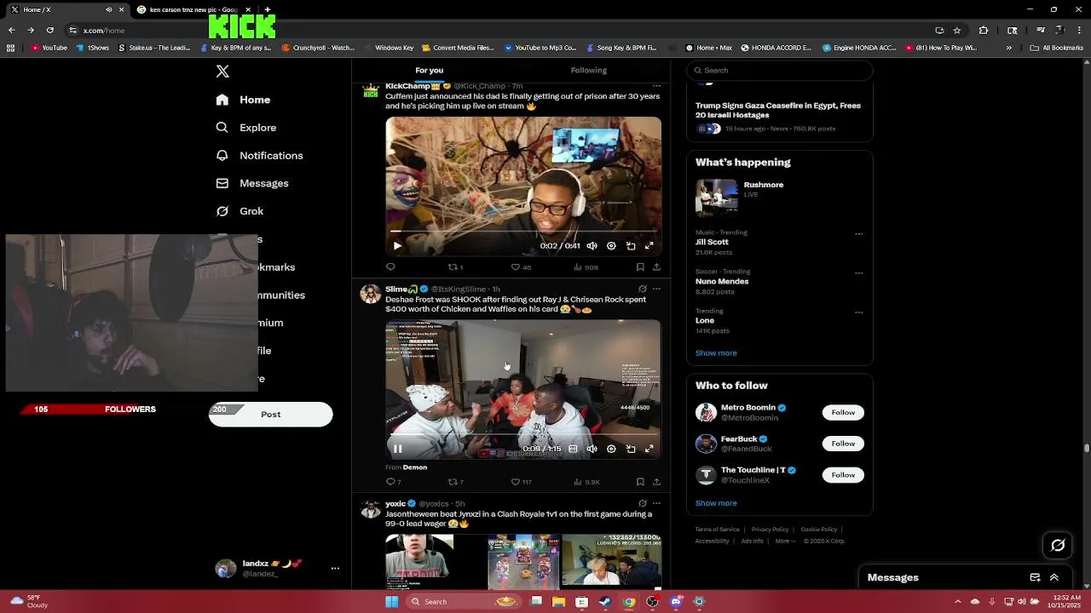Open more options on yoxic post

656,503
